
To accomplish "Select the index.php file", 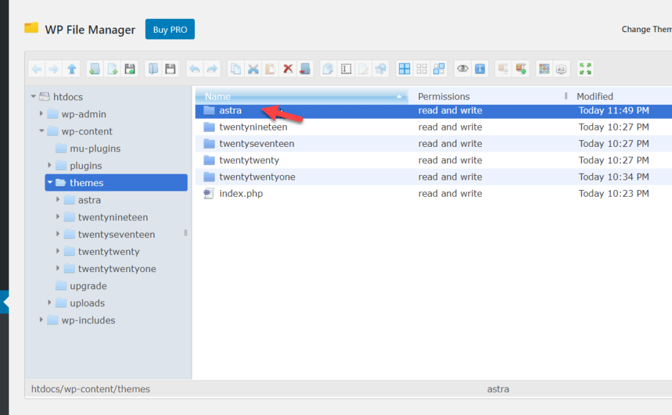I will 434,193.
